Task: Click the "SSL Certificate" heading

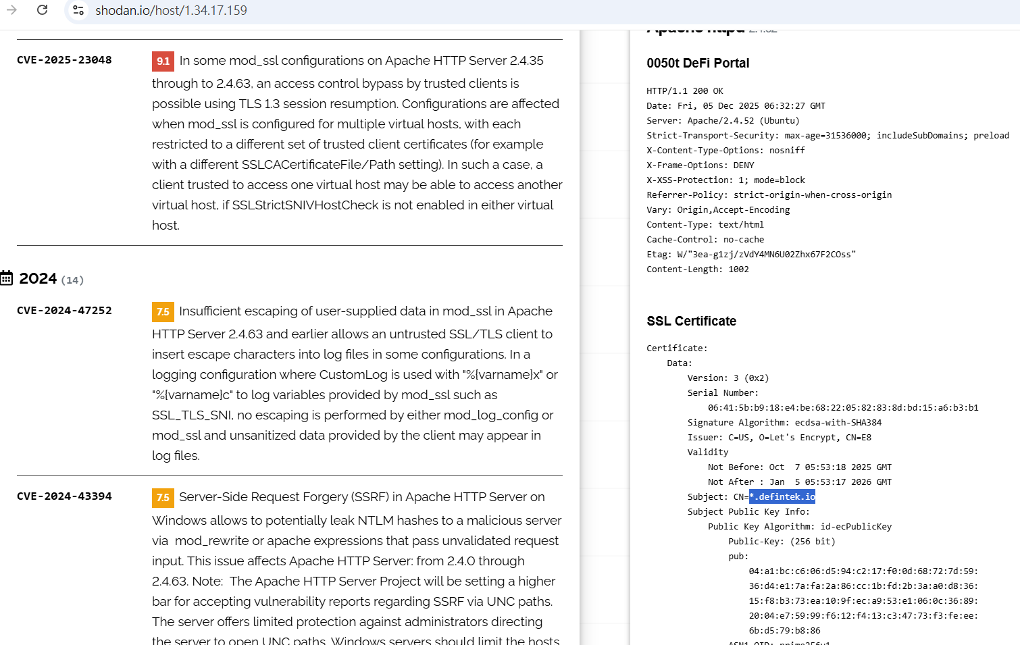Action: 691,321
